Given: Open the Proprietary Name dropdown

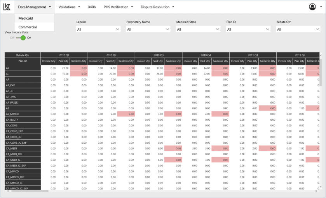Looking at the screenshot, I should click(x=148, y=29).
